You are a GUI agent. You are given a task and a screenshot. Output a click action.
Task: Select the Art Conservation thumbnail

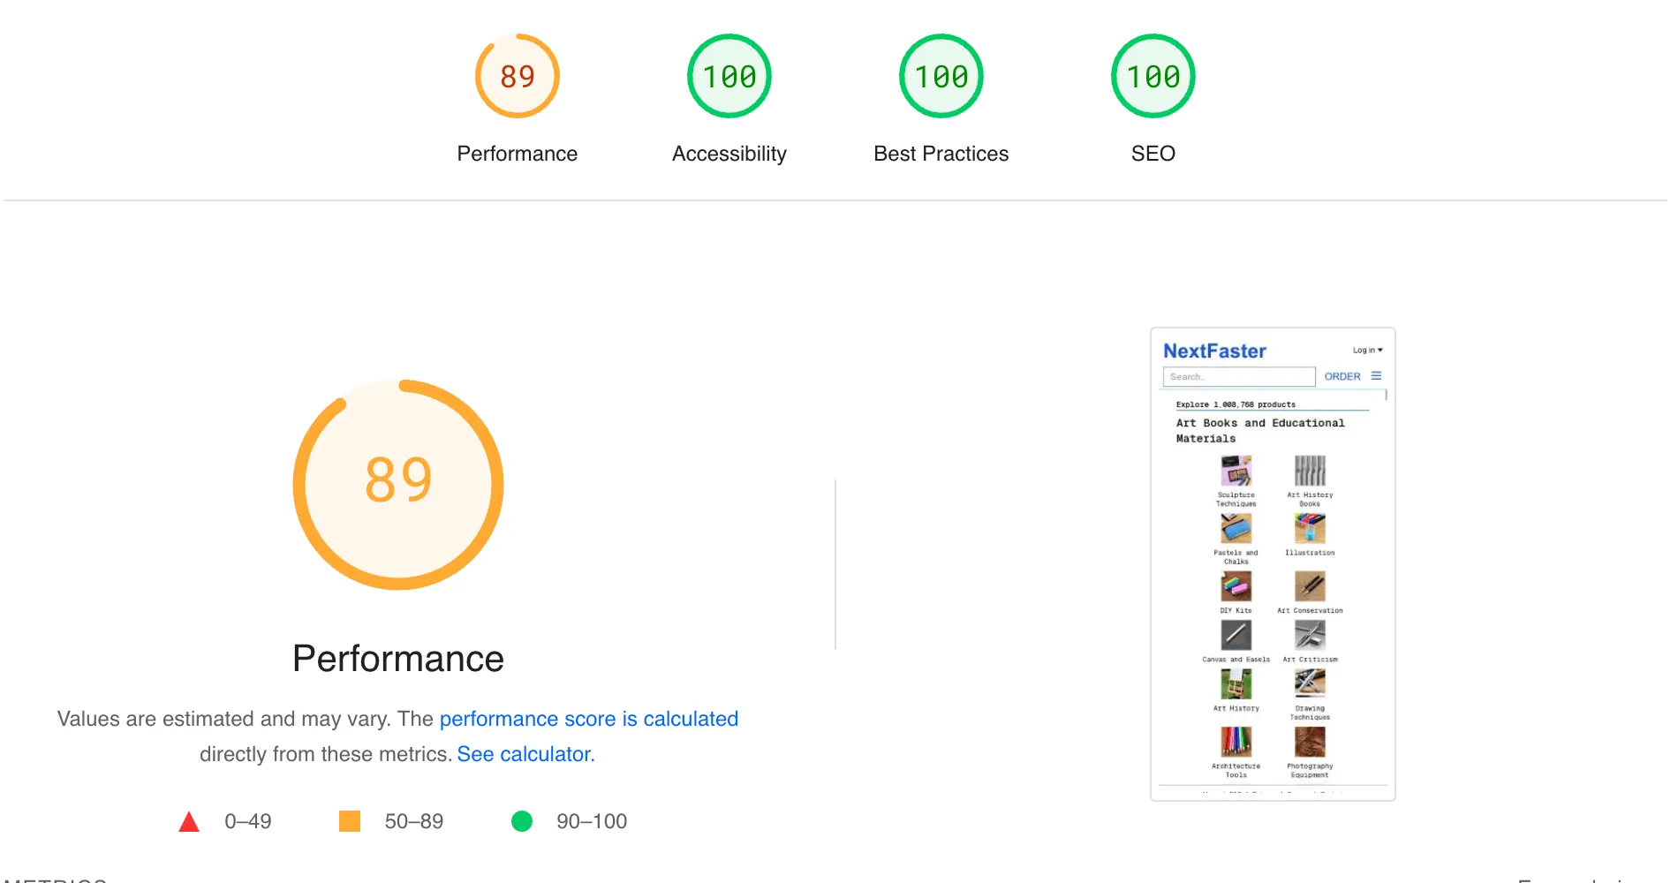(x=1310, y=588)
